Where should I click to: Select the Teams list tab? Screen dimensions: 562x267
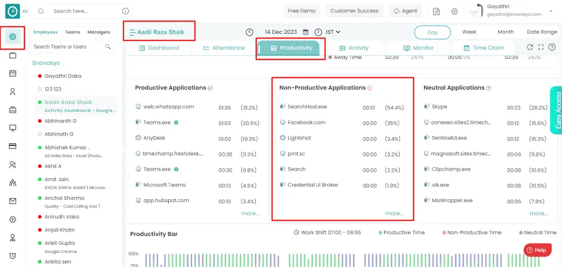point(73,32)
